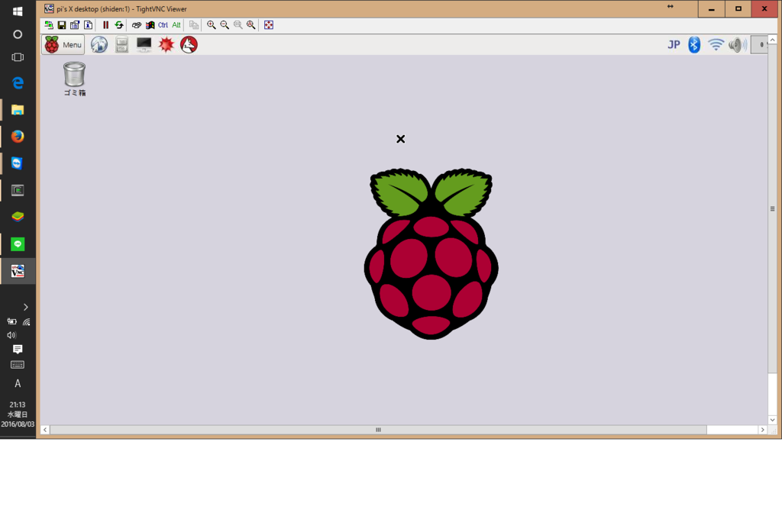
Task: Toggle the Ctrl key lock
Action: pyautogui.click(x=163, y=25)
